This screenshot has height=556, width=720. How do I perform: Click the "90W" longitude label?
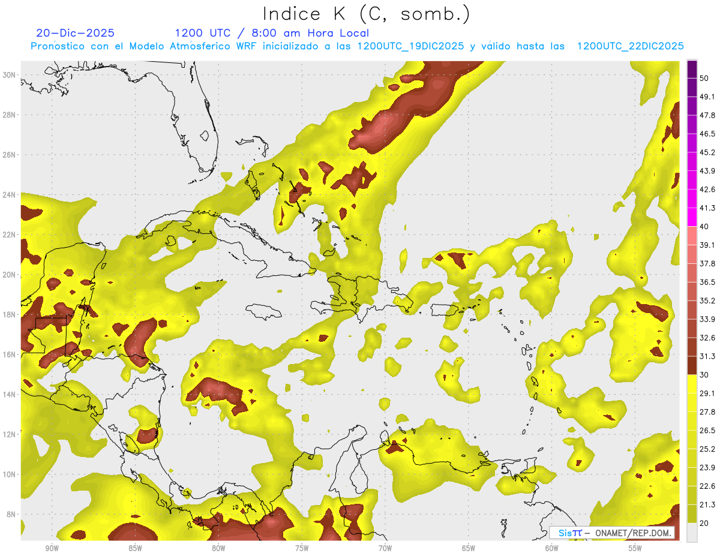tap(52, 549)
